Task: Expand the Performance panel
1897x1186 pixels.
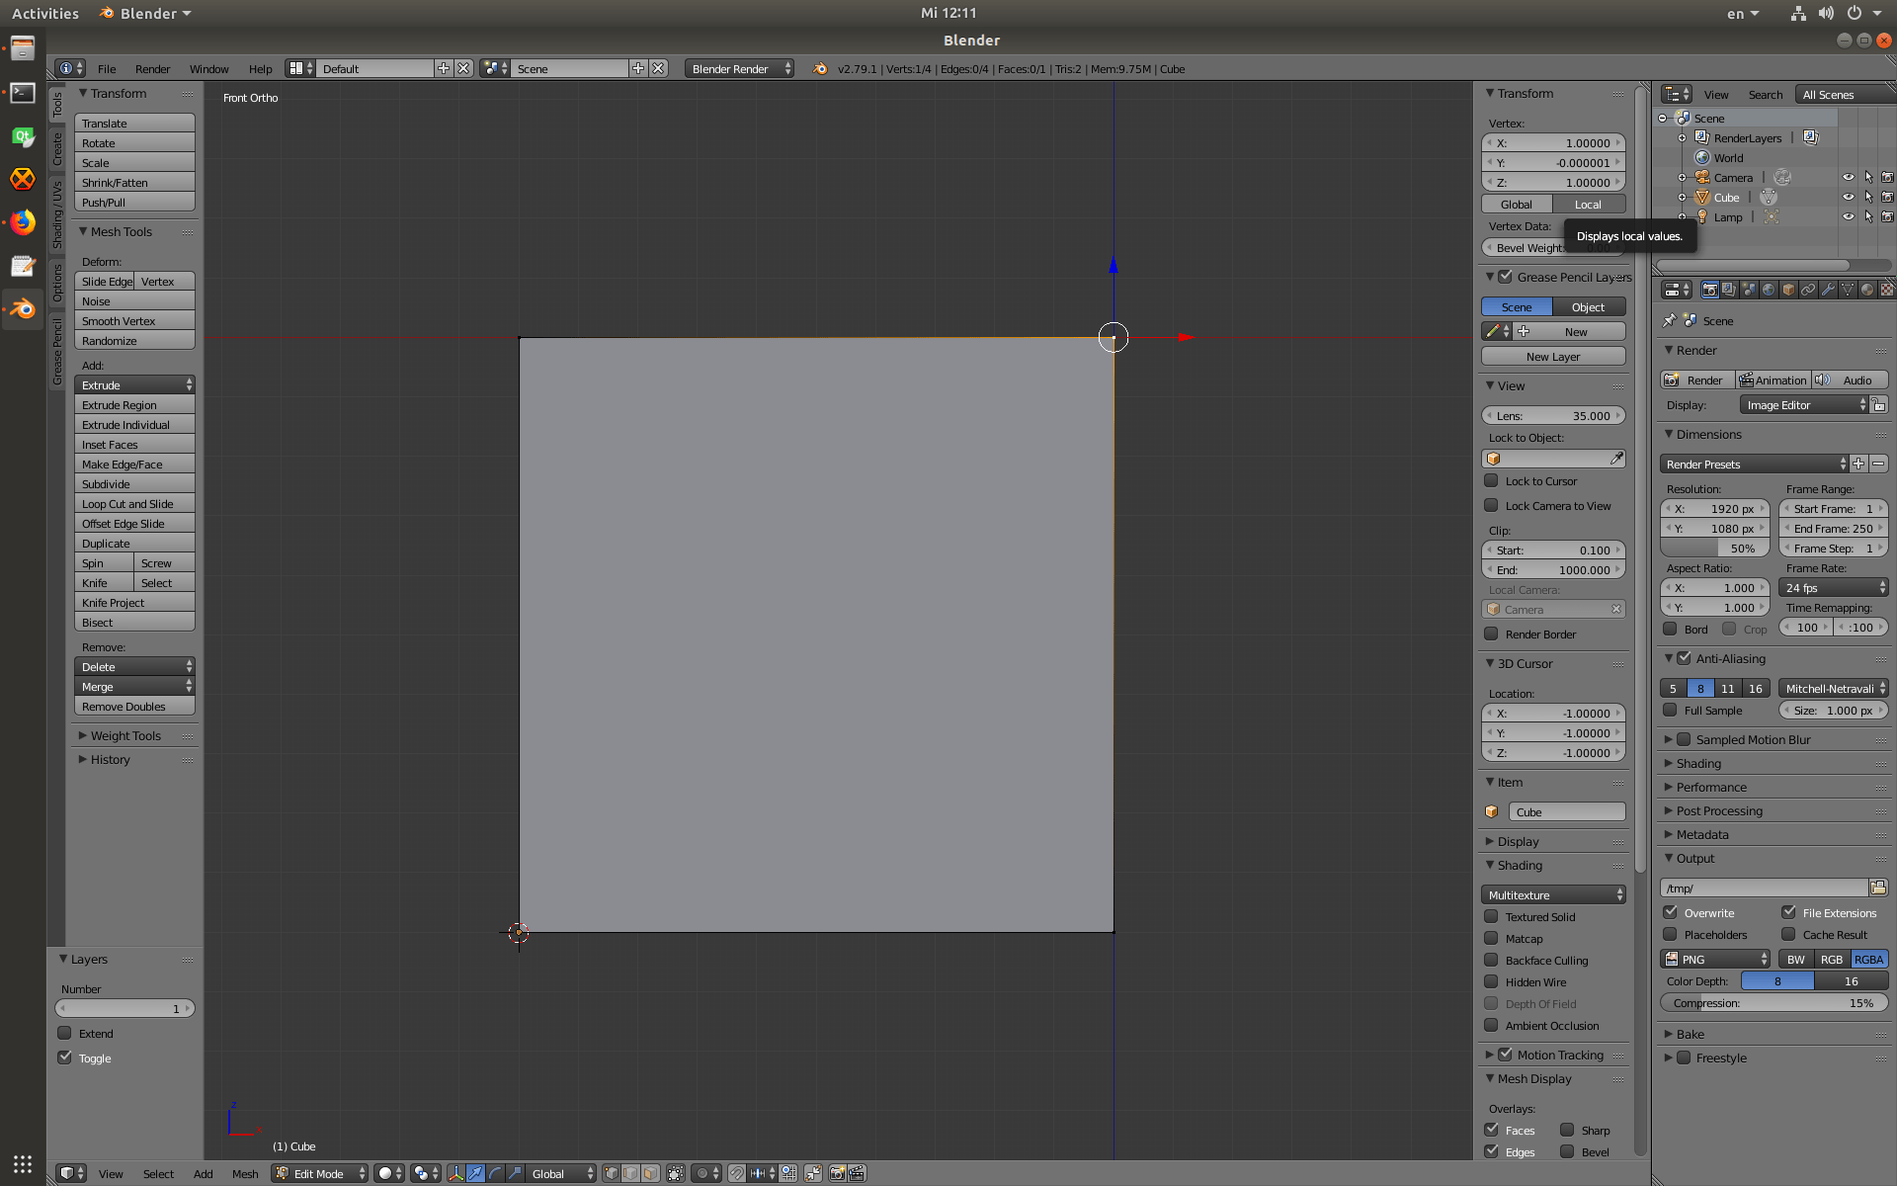Action: coord(1711,788)
